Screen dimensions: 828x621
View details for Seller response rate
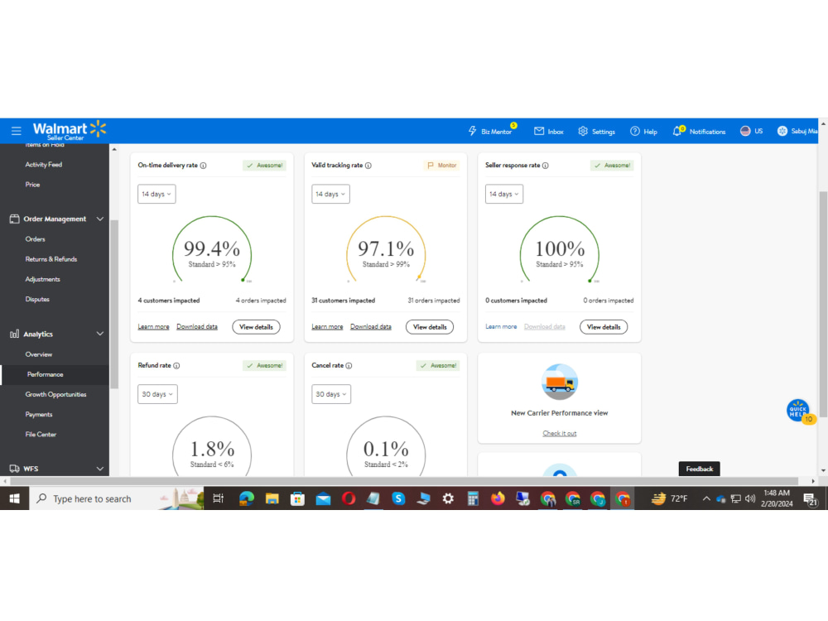click(604, 327)
